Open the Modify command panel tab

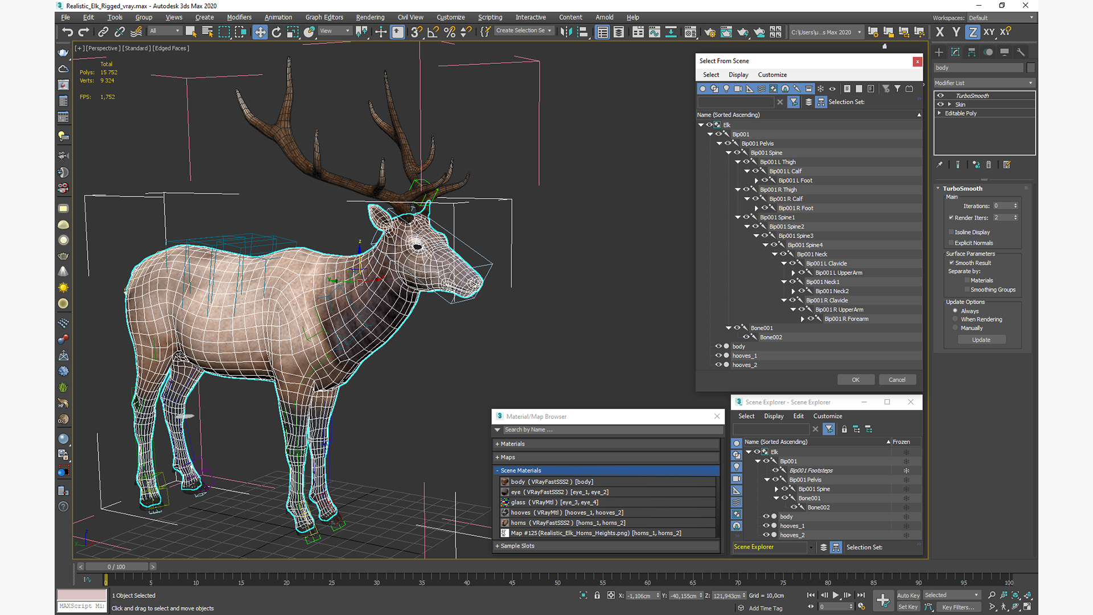(x=955, y=52)
